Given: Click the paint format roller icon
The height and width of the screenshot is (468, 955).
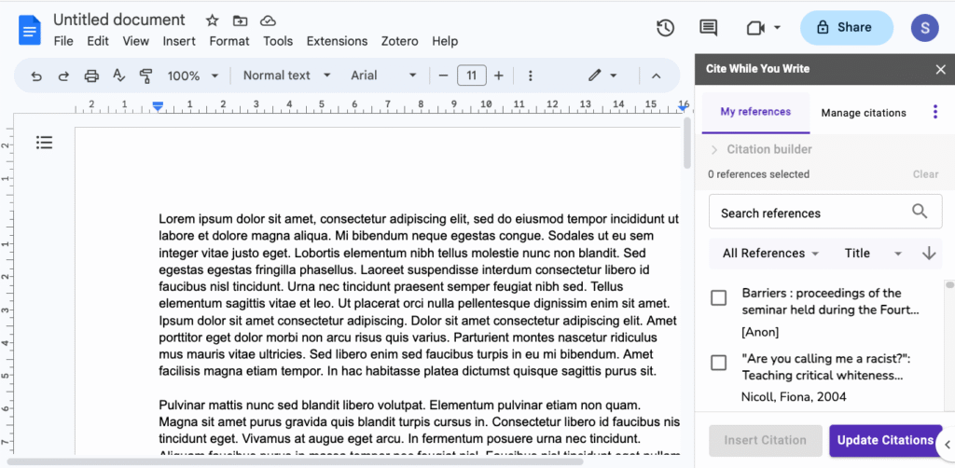Looking at the screenshot, I should 145,76.
